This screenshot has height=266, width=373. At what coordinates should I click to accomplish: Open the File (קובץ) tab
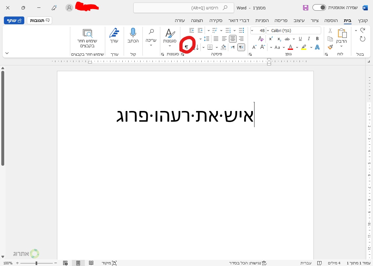pos(363,21)
